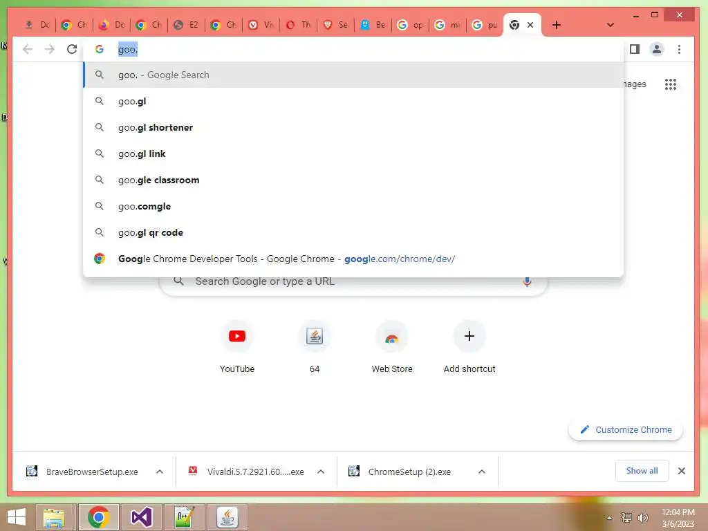The width and height of the screenshot is (708, 531).
Task: Open the profile avatar menu
Action: coord(657,49)
